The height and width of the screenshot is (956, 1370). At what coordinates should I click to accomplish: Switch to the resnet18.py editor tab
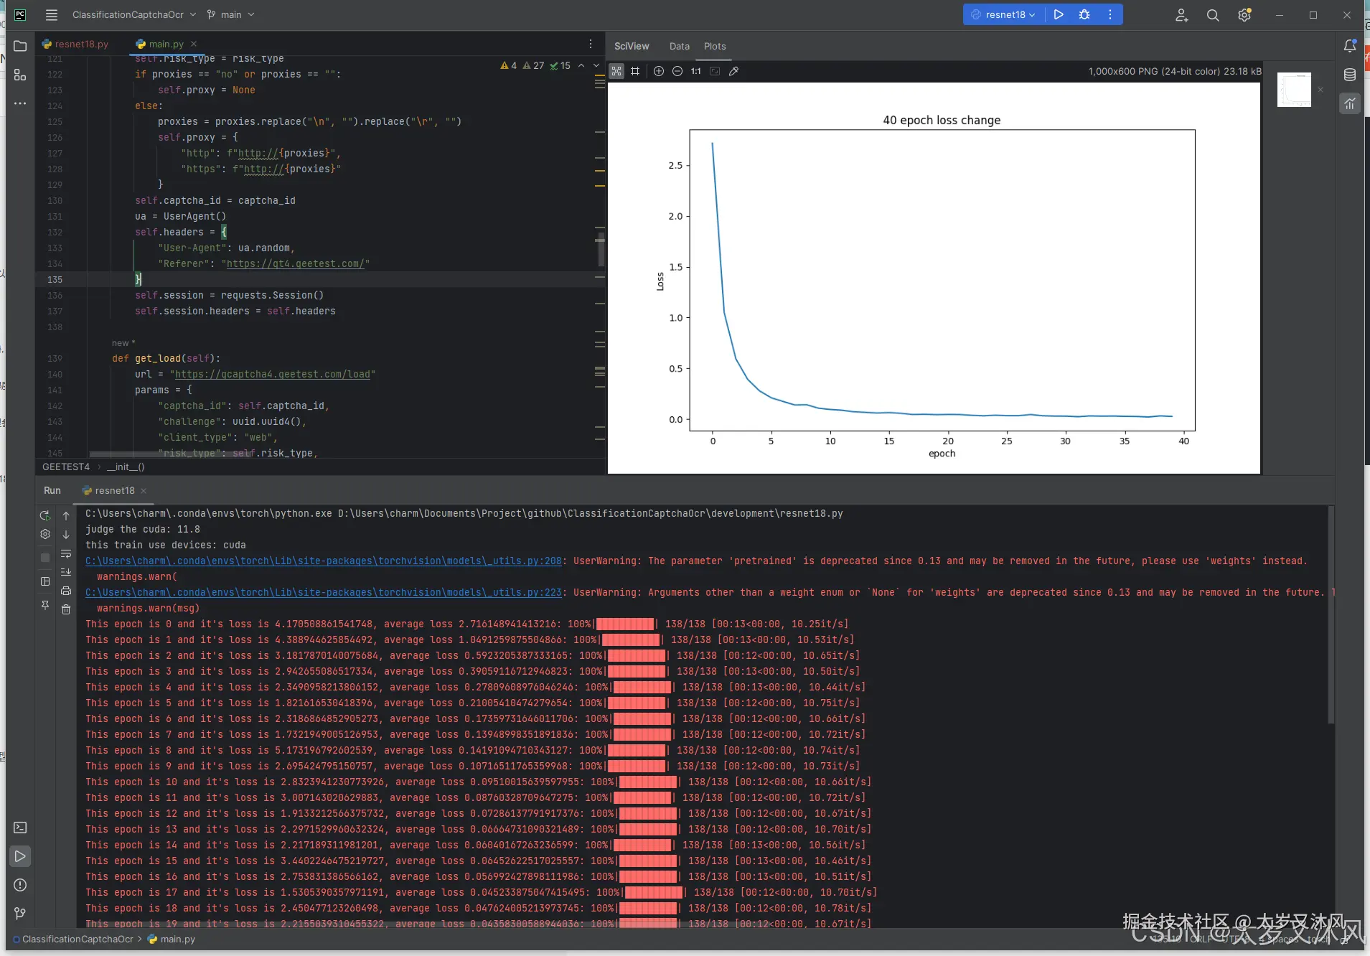[75, 44]
